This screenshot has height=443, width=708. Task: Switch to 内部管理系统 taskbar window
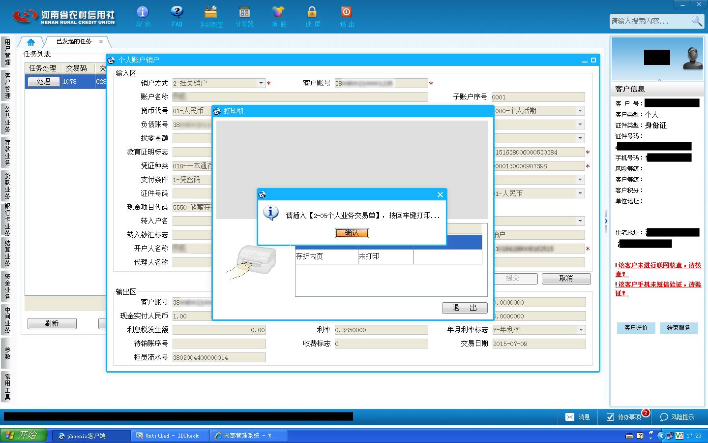[248, 436]
